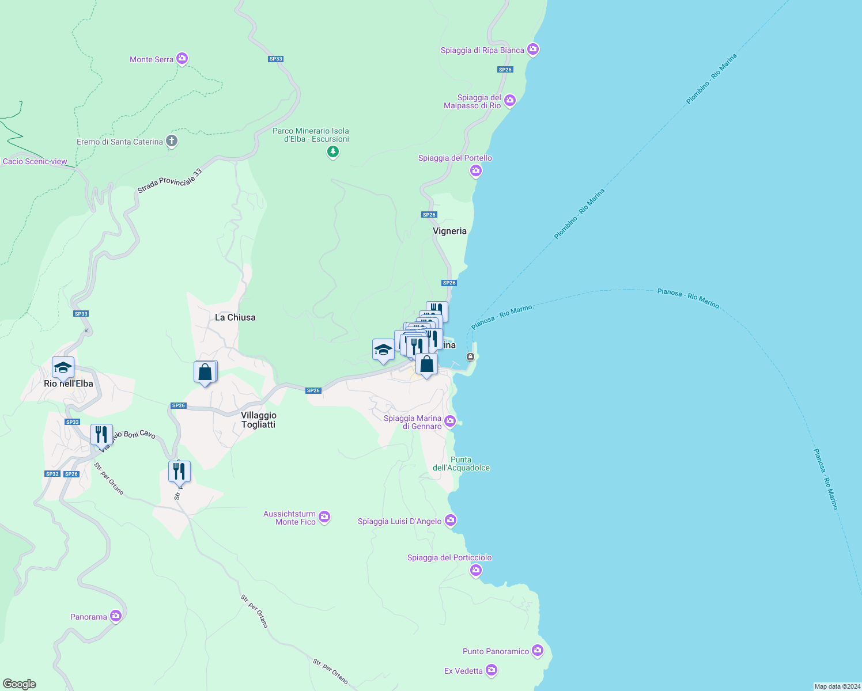Select the La Chiusa place label
The width and height of the screenshot is (862, 691).
[x=235, y=317]
